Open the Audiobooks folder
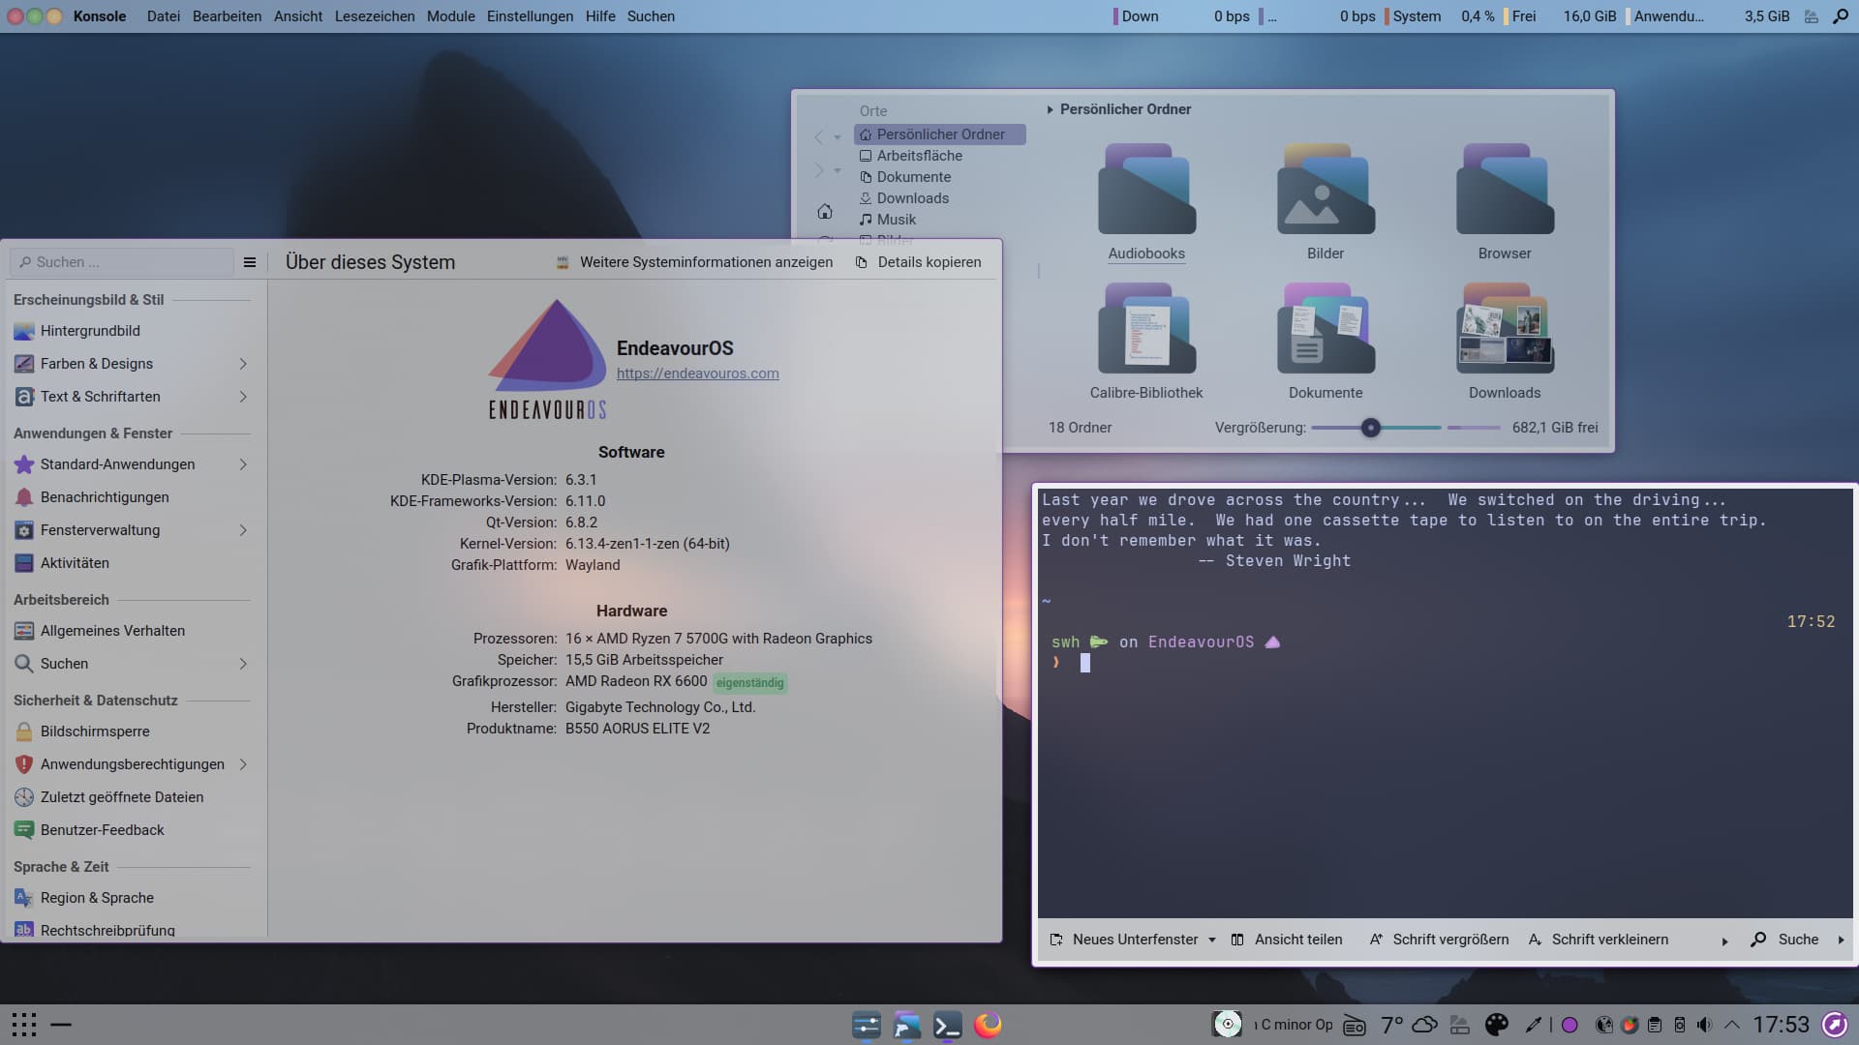Screen dimensions: 1859x1045 tap(1146, 202)
